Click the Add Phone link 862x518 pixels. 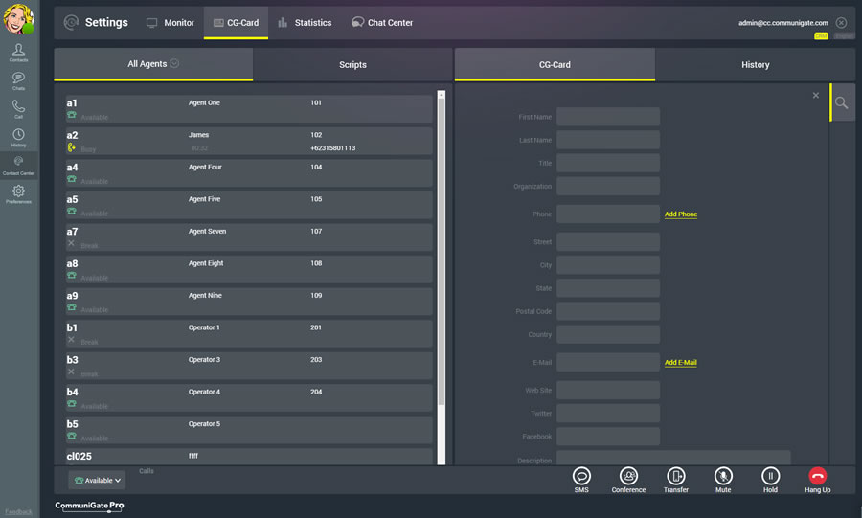(x=681, y=214)
